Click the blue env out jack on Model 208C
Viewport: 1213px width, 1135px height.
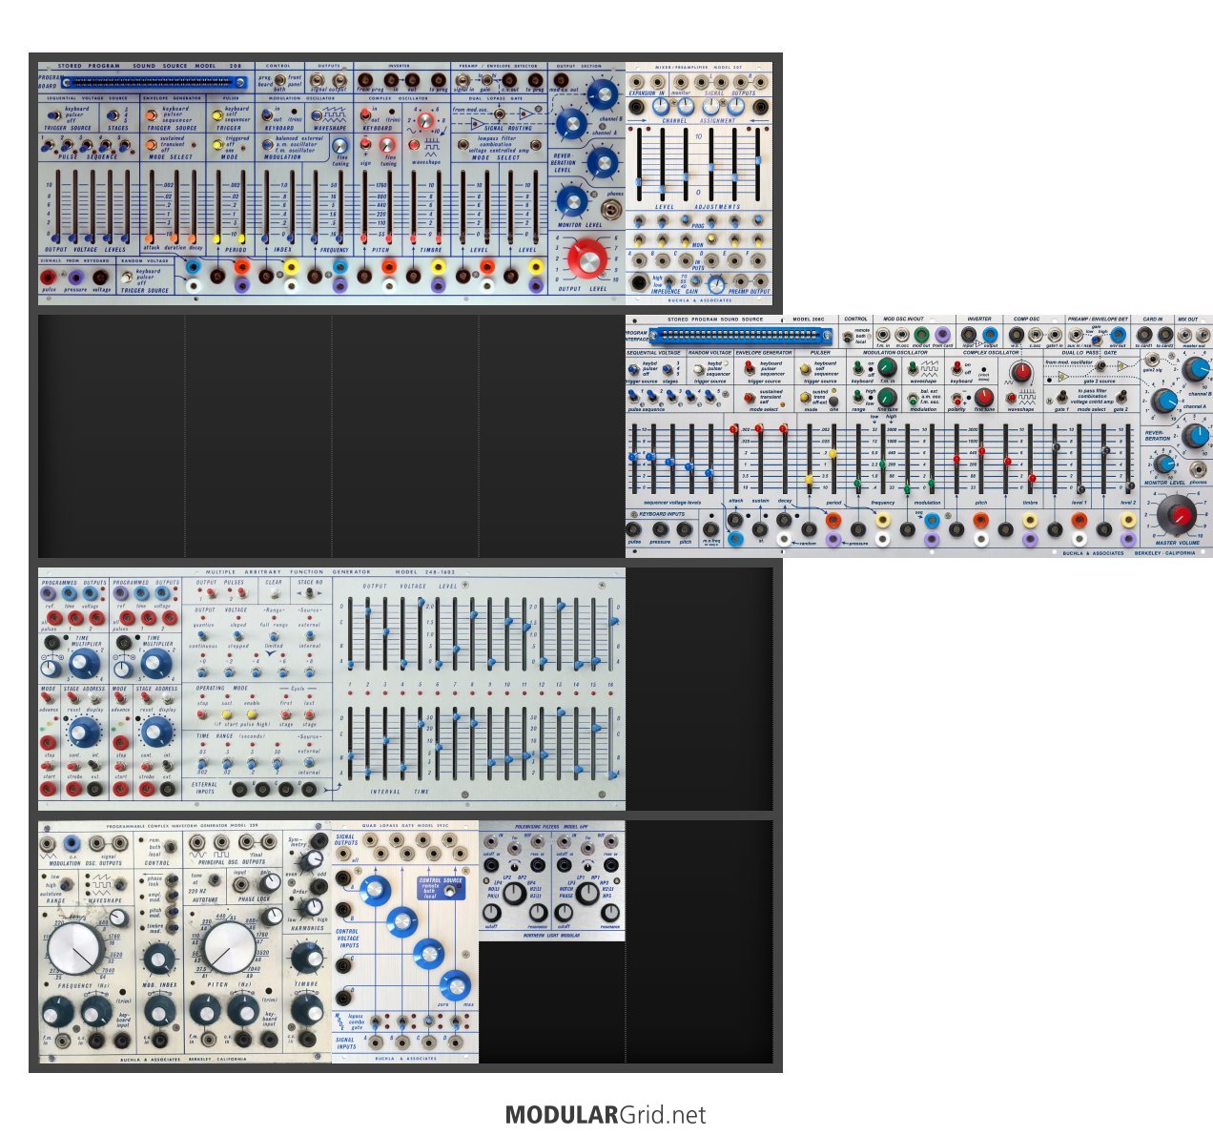[x=1118, y=335]
